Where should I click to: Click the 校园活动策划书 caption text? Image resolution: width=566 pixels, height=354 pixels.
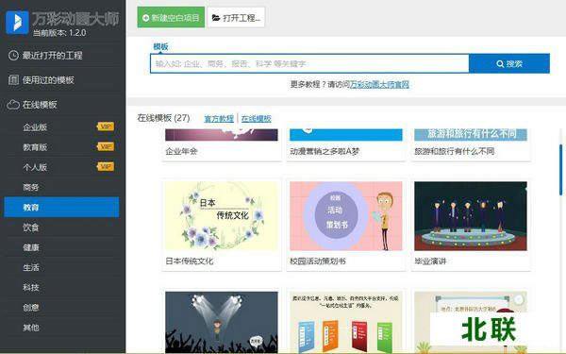[318, 261]
